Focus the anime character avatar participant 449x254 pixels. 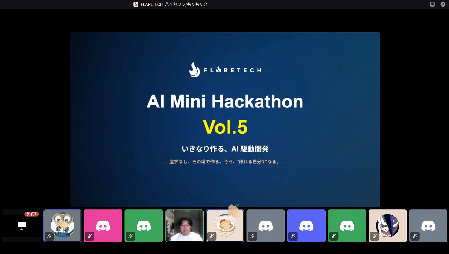point(388,226)
